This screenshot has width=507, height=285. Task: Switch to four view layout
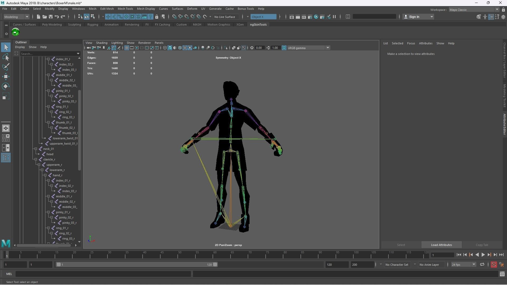pyautogui.click(x=6, y=138)
